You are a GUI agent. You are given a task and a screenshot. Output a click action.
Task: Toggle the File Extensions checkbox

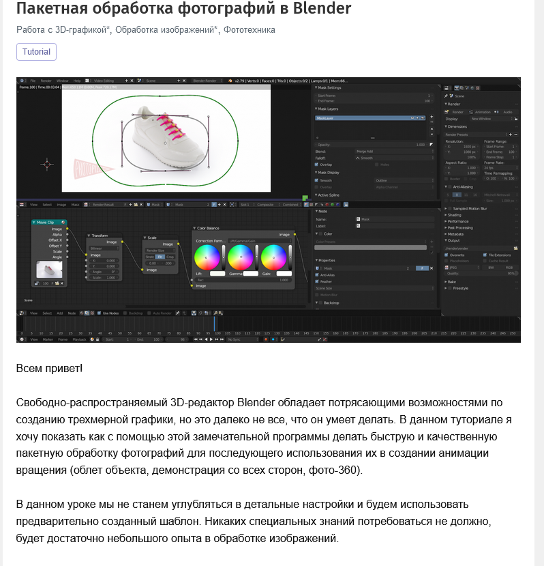[x=485, y=255]
